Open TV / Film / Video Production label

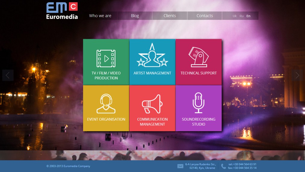[x=106, y=75]
